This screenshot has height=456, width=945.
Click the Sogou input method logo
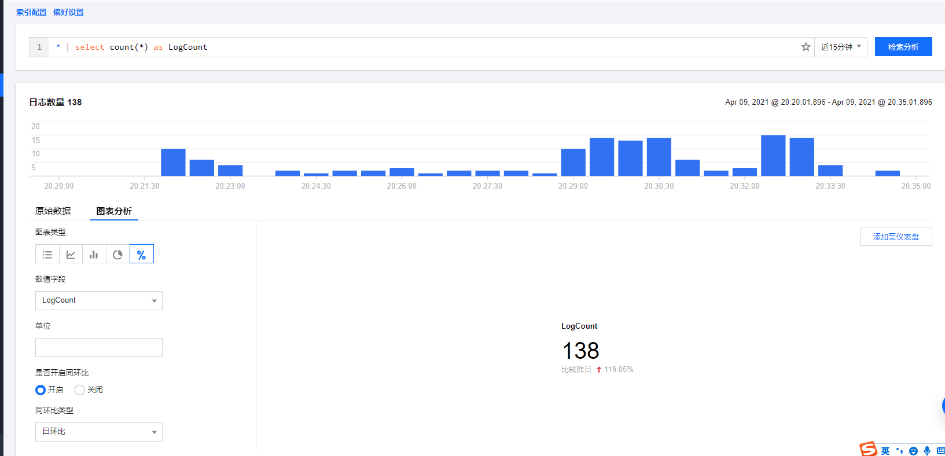(868, 449)
